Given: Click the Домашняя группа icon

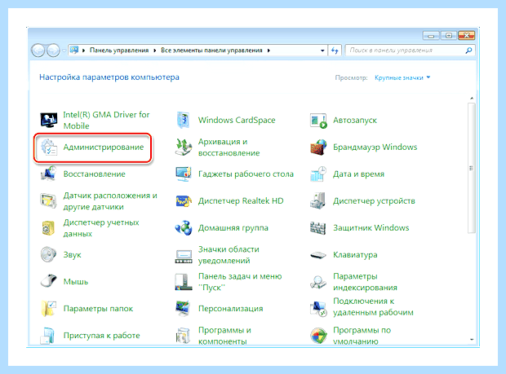Looking at the screenshot, I should (x=184, y=228).
